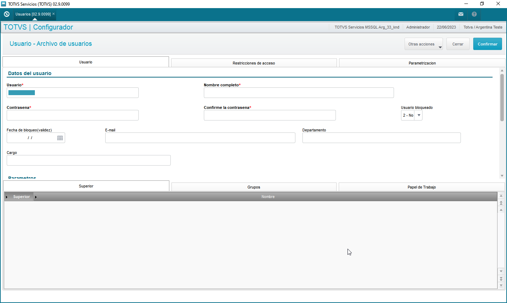Page up in the grid scrollbar

tap(501, 203)
